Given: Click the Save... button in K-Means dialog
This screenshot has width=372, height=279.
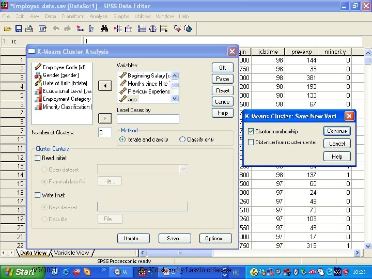Looking at the screenshot, I should pyautogui.click(x=175, y=238).
